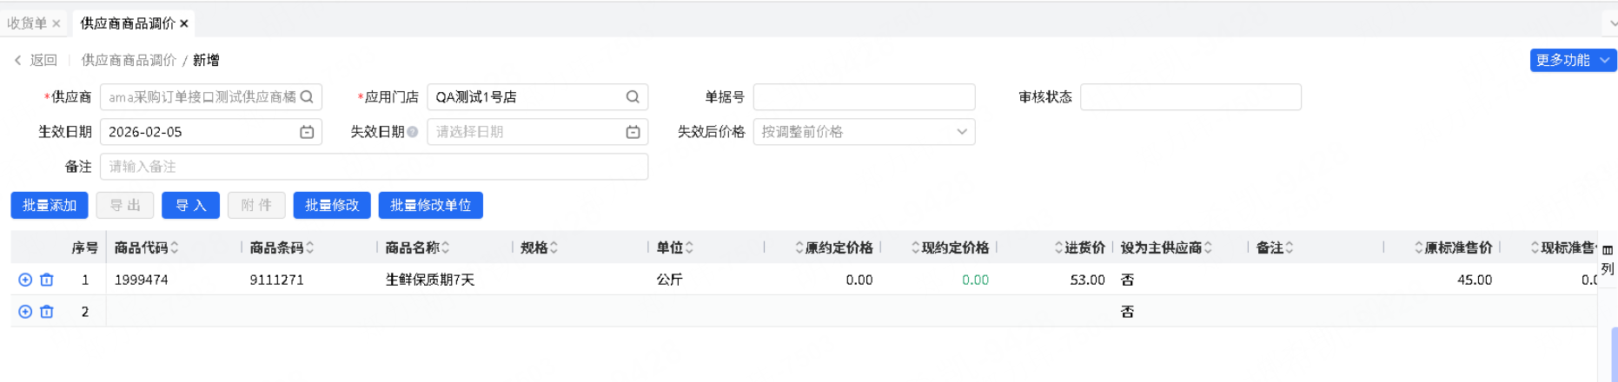Click the 批量添加 button

coord(50,206)
